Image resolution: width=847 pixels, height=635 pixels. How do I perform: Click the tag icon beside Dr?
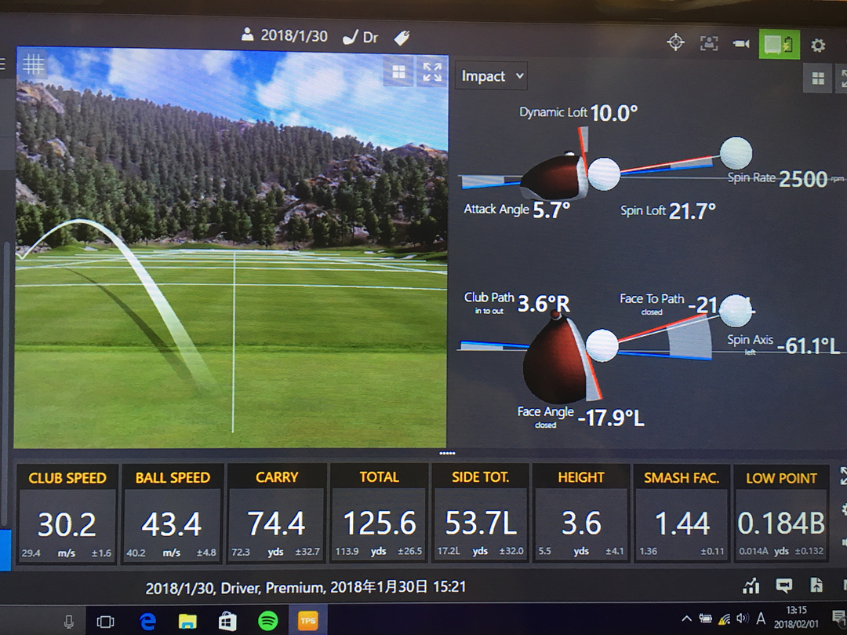pos(402,37)
